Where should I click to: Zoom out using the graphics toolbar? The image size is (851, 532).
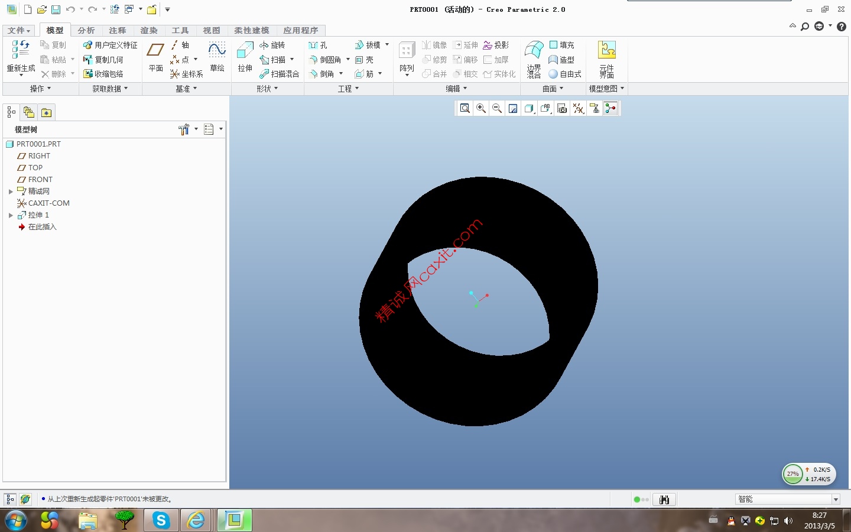click(497, 108)
